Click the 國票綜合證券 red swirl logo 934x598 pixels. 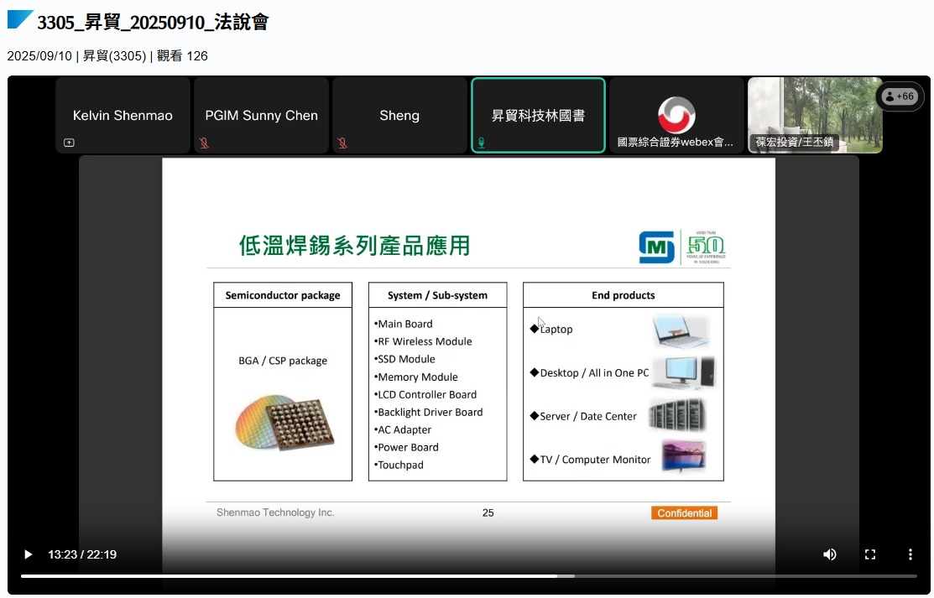pos(676,114)
